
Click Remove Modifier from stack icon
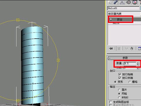[132, 49]
